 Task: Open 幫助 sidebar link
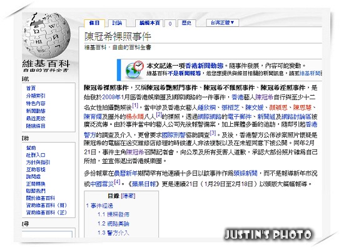(x=31, y=147)
